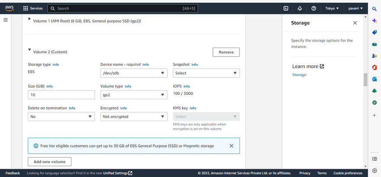Close the Storage help panel
The width and height of the screenshot is (381, 177).
click(355, 23)
